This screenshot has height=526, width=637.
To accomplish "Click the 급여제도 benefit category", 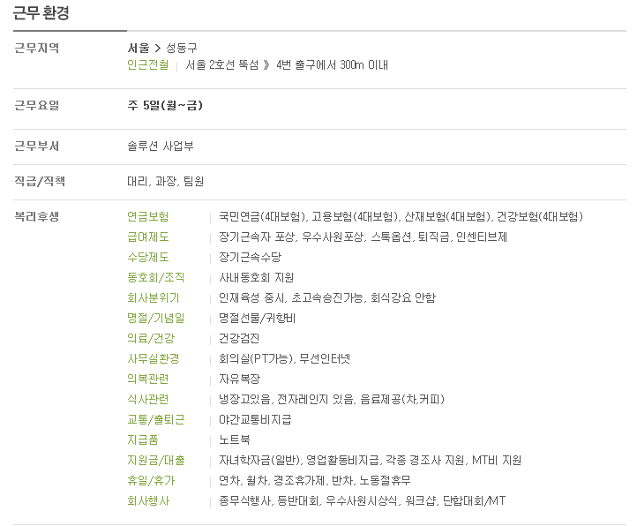I will tap(148, 237).
